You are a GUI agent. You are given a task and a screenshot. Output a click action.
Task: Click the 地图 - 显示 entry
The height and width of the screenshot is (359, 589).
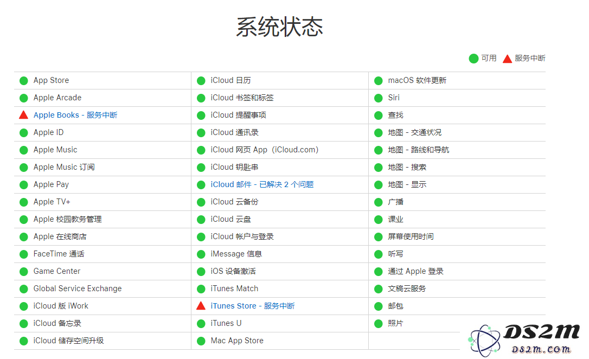click(407, 184)
